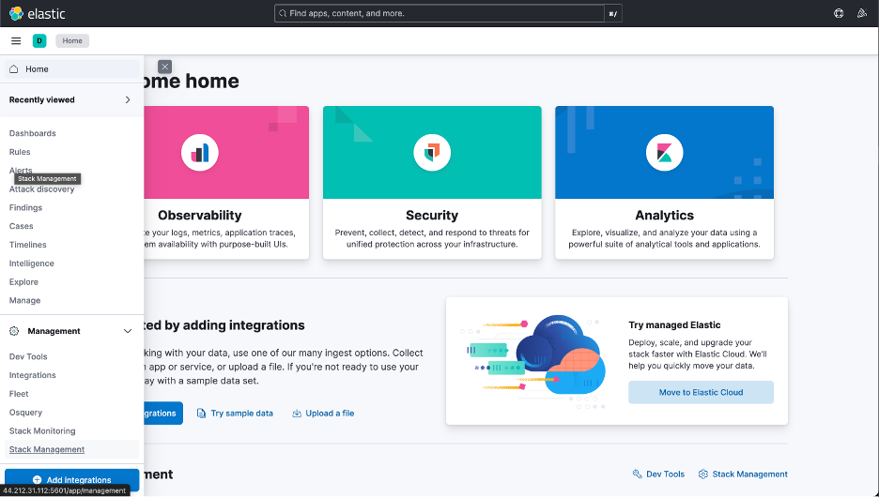Click the plus icon on Add integrations
Screen dimensions: 879x497
tap(37, 479)
